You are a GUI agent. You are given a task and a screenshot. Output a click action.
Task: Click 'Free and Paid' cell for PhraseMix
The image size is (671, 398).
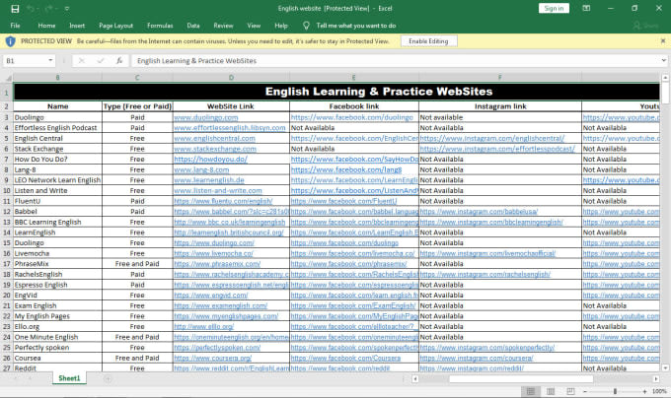tap(137, 264)
